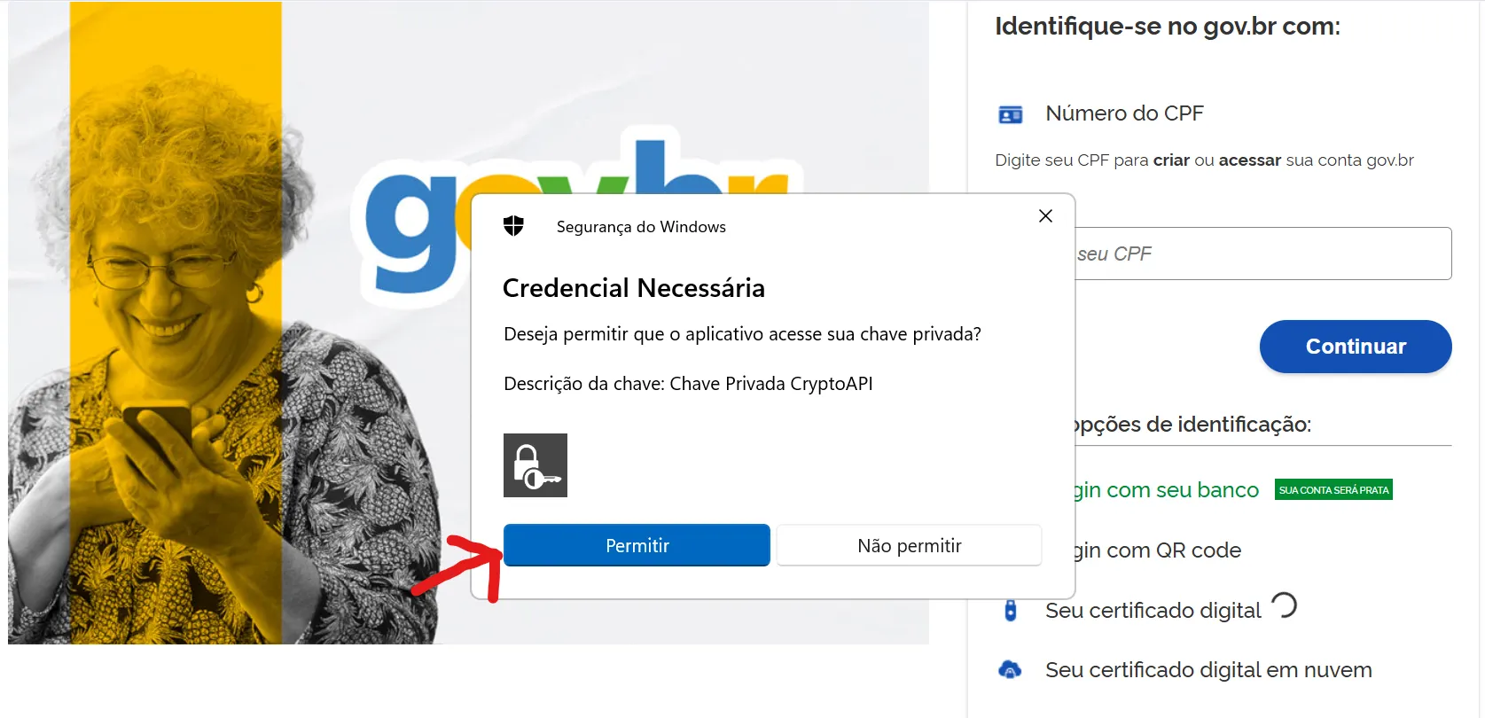
Task: Choose Seu certificado digital login method
Action: (x=1153, y=610)
